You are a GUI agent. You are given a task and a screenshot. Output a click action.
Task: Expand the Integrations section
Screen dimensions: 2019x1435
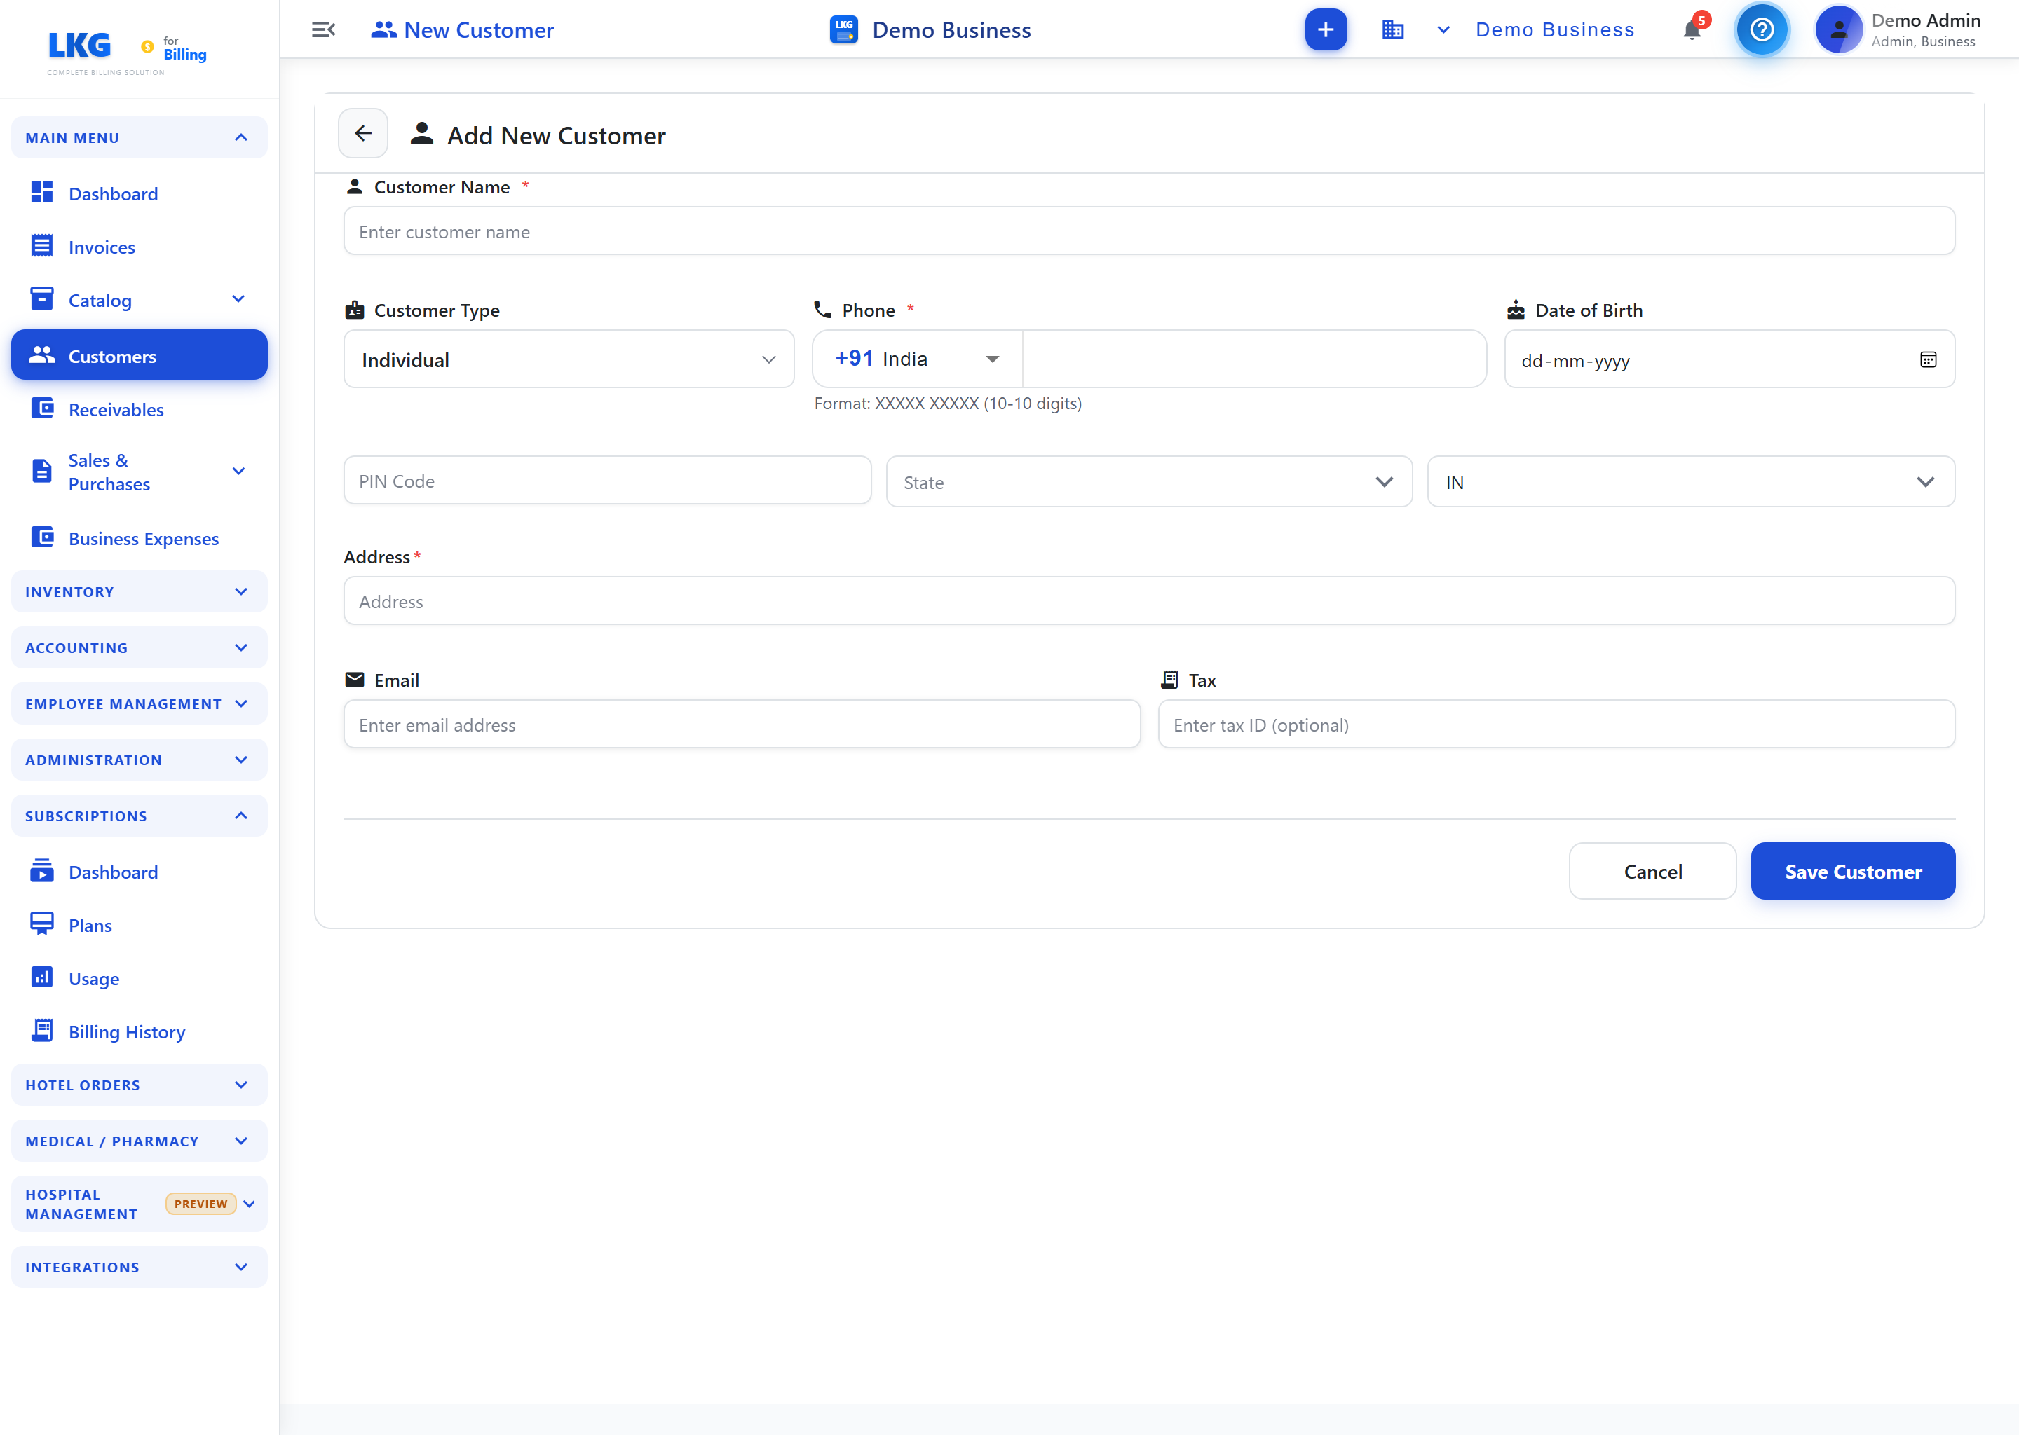click(x=139, y=1267)
